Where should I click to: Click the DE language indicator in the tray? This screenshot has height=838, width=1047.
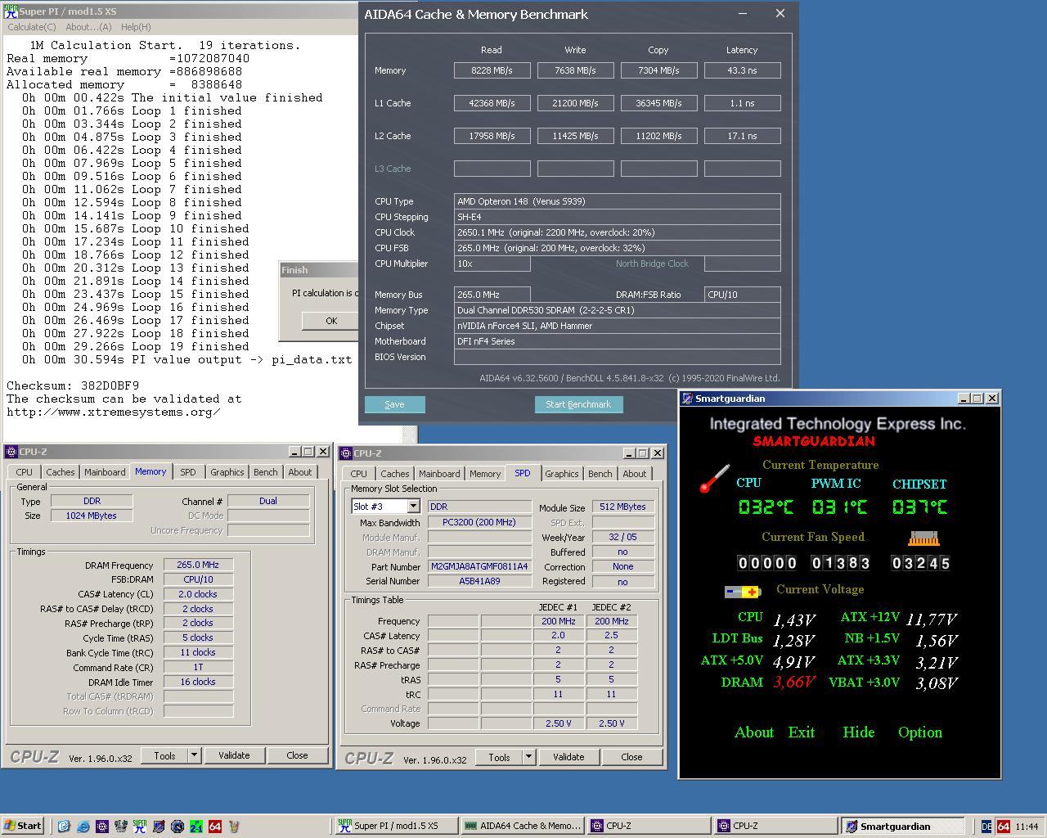tap(986, 827)
